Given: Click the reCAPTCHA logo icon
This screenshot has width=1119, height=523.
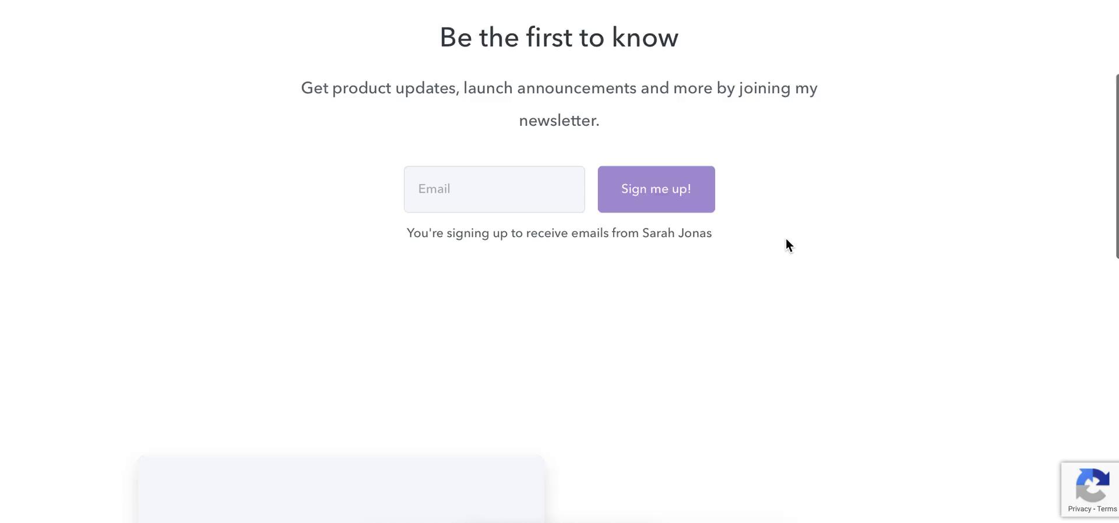Looking at the screenshot, I should click(x=1092, y=484).
